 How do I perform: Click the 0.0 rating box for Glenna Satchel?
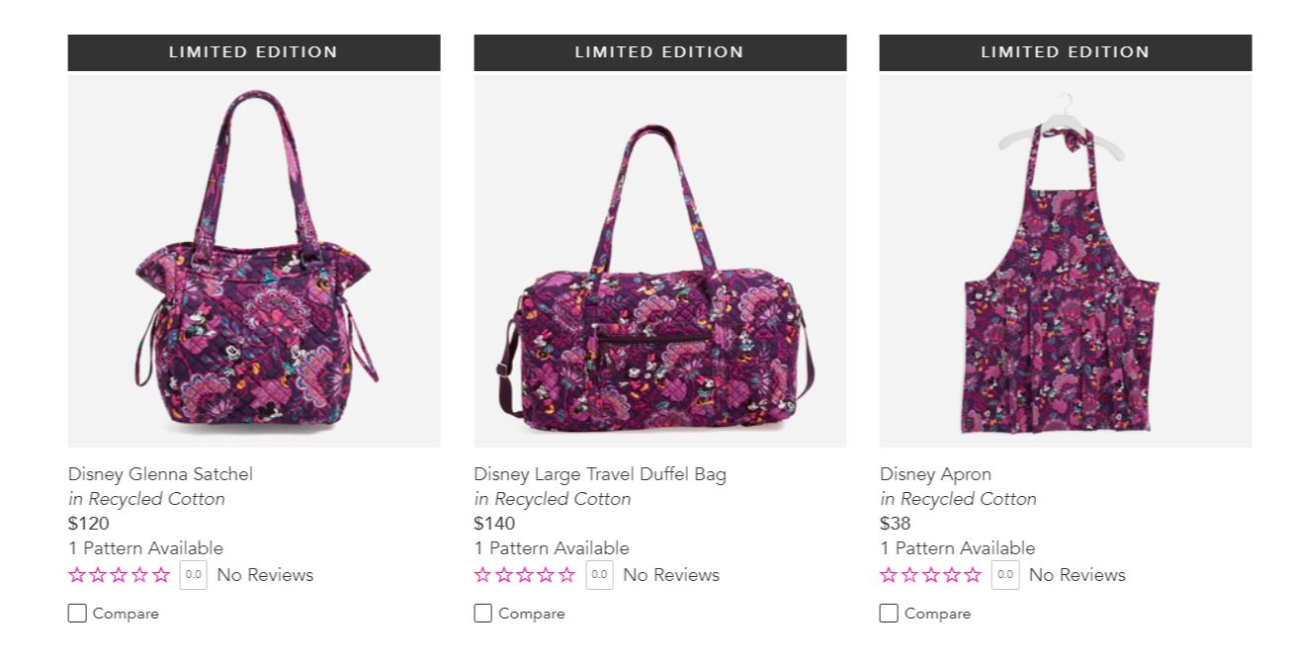[194, 575]
